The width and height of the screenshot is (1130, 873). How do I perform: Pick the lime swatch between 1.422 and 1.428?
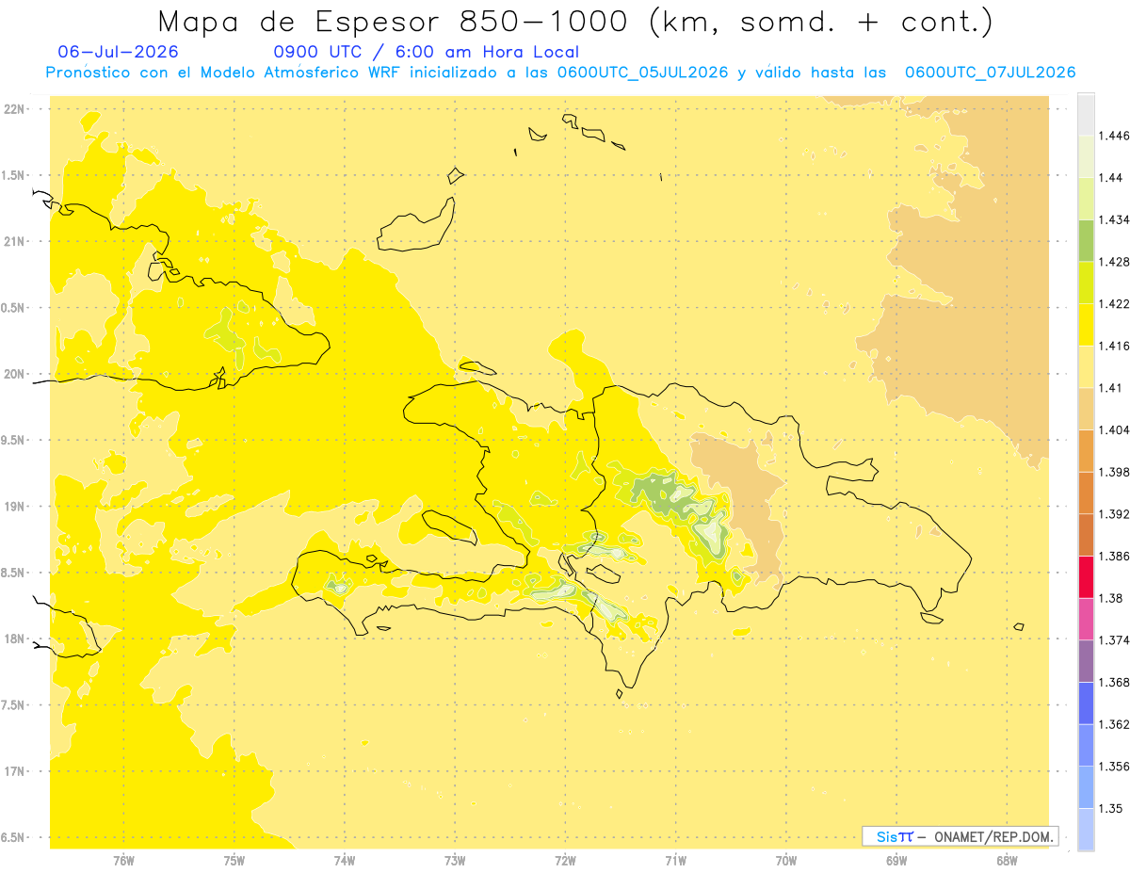(1086, 283)
